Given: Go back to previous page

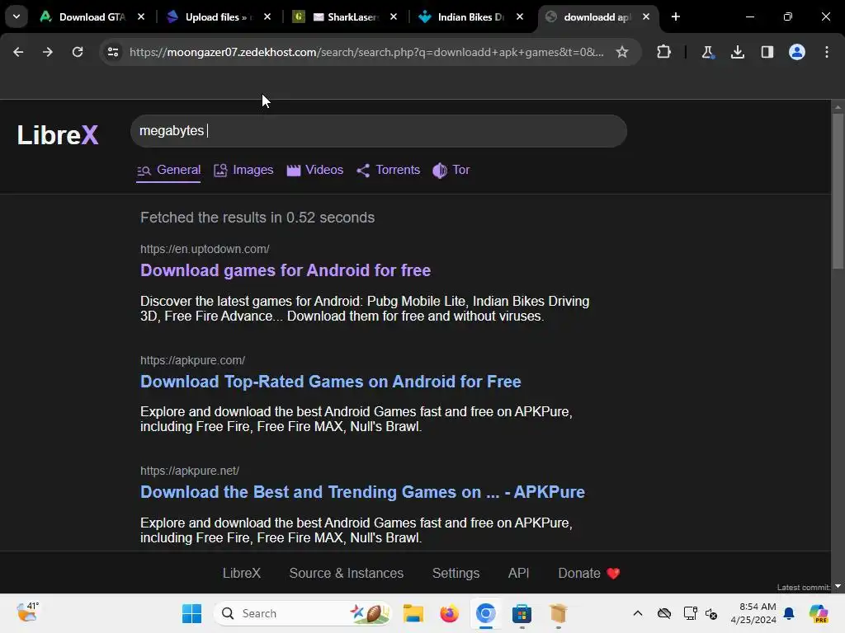Looking at the screenshot, I should coord(18,52).
